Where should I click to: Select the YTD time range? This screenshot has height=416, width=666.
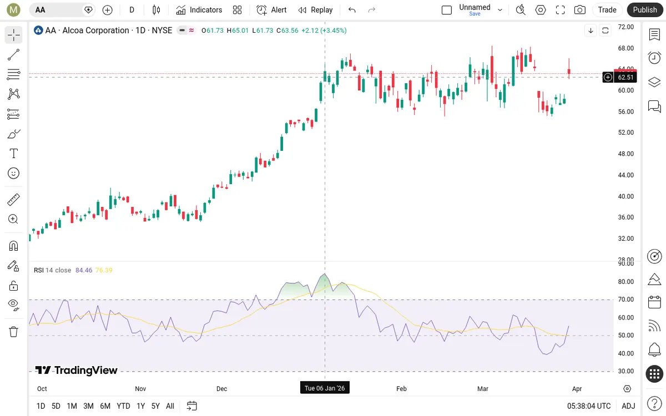point(123,406)
